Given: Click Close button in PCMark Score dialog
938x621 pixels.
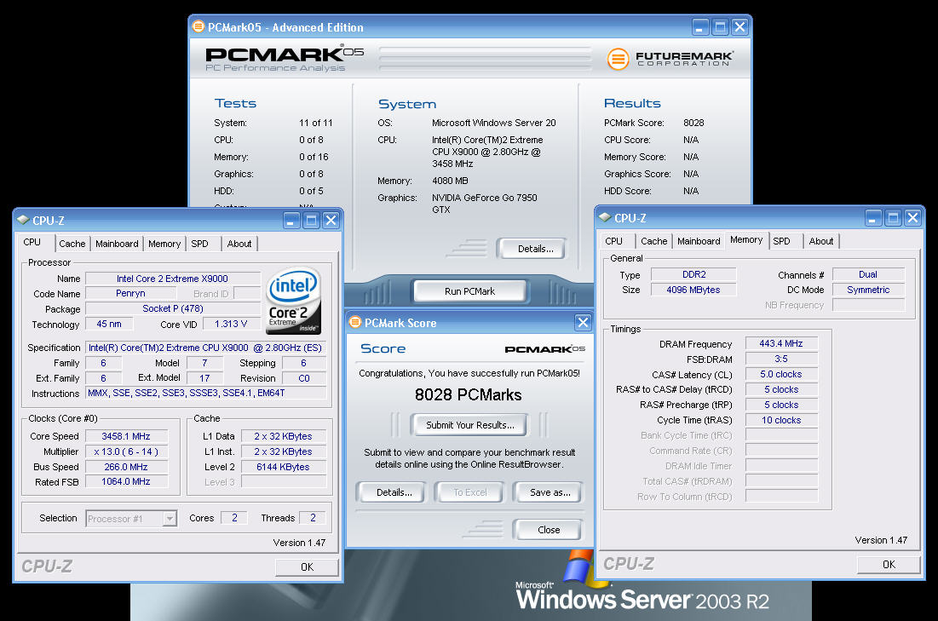Looking at the screenshot, I should click(x=549, y=530).
